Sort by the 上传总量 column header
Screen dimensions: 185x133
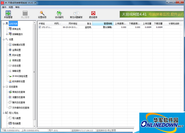(147, 24)
